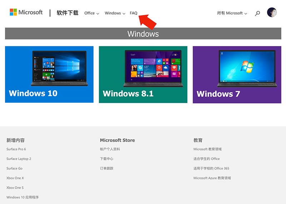Screen dimensions: 286x204
Task: Go to the Surface Go link
Action: tap(14, 168)
